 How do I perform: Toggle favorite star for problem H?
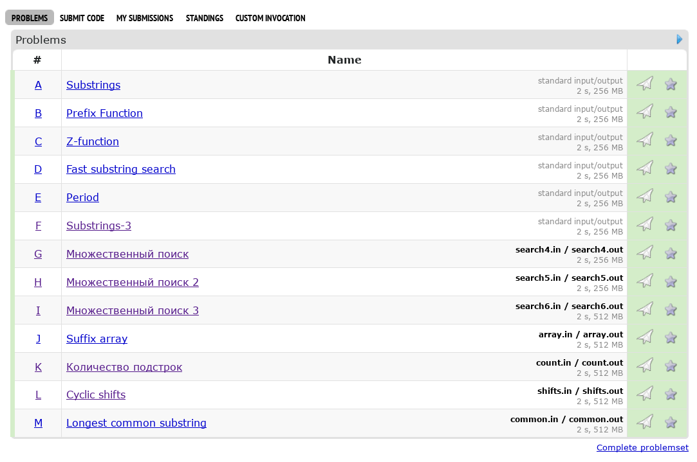[671, 281]
